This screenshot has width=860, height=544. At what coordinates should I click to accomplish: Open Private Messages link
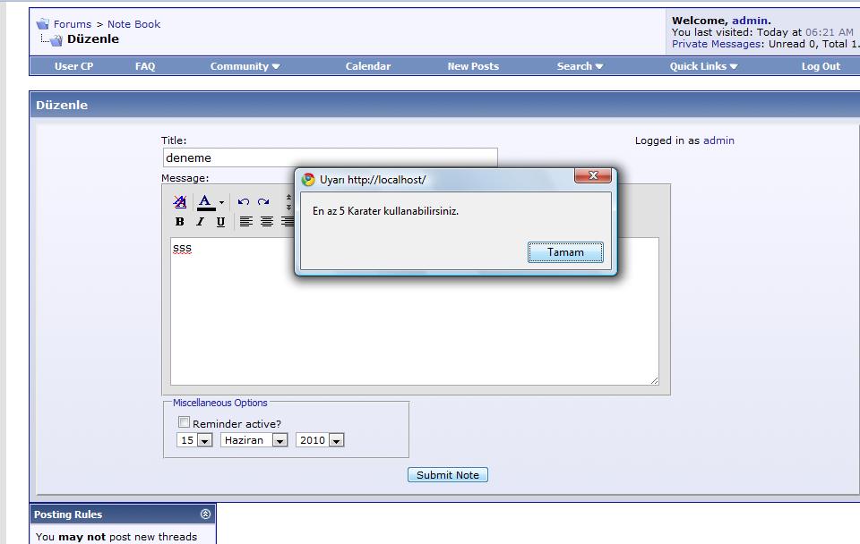(717, 44)
